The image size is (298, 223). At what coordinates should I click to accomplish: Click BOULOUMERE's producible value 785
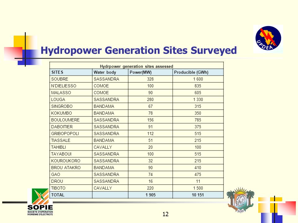(198, 120)
